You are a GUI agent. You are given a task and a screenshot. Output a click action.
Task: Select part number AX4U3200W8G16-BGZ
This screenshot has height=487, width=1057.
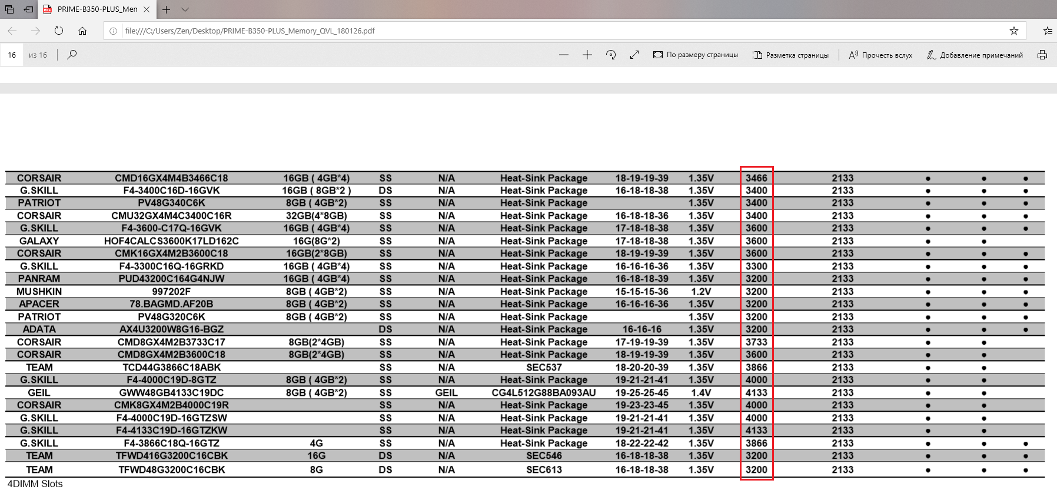coord(171,329)
